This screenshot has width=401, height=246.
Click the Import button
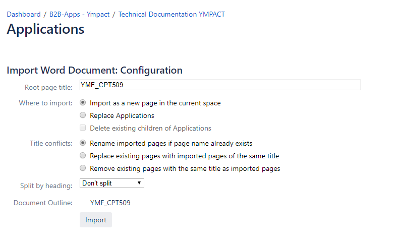[96, 220]
